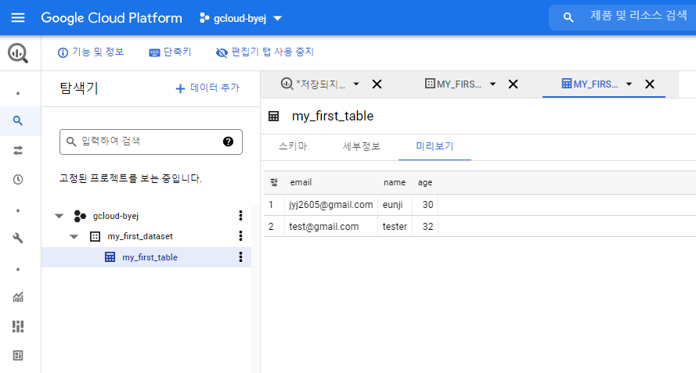Select cell tester
Screen dimensions: 696x373
[x=395, y=226]
